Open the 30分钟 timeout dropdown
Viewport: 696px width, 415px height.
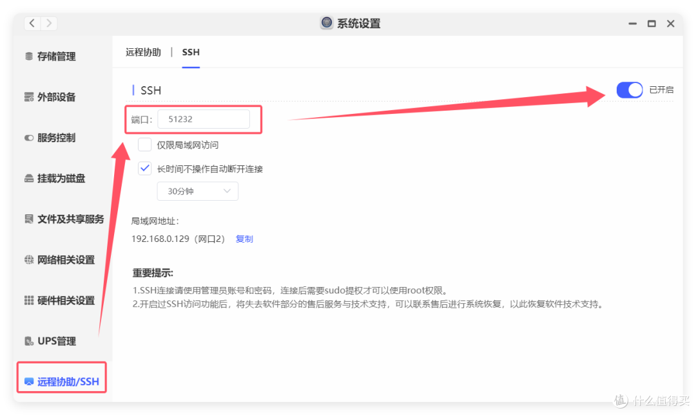click(x=197, y=191)
